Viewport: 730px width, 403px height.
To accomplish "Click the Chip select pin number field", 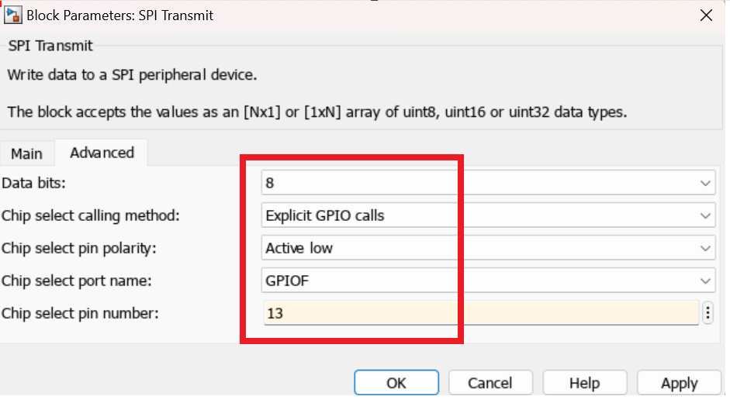I will (x=481, y=313).
